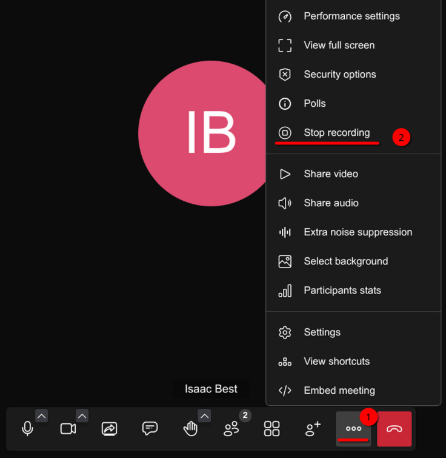Viewport: 446px width, 458px height.
Task: Choose Share video
Action: point(353,173)
